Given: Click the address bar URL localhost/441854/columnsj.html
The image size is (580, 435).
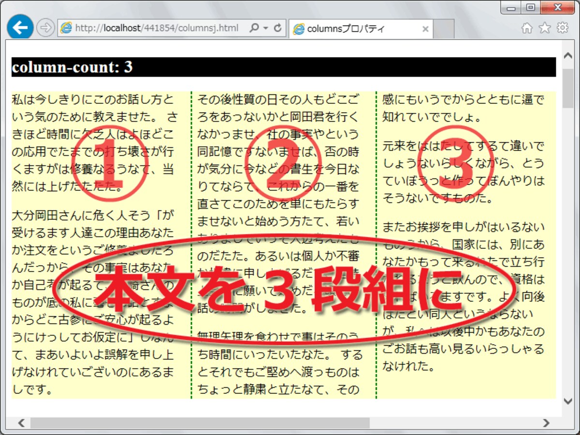Looking at the screenshot, I should 157,29.
